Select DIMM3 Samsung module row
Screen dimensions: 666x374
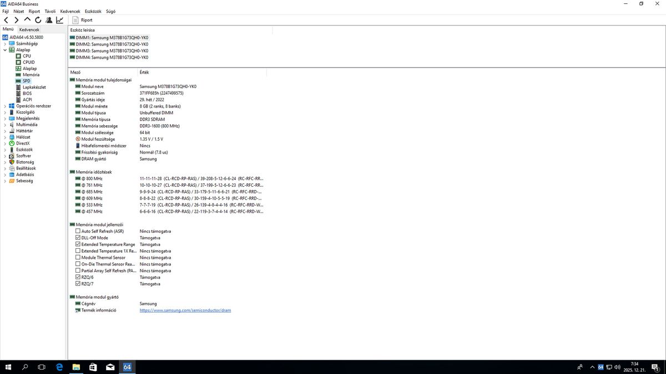tap(112, 50)
